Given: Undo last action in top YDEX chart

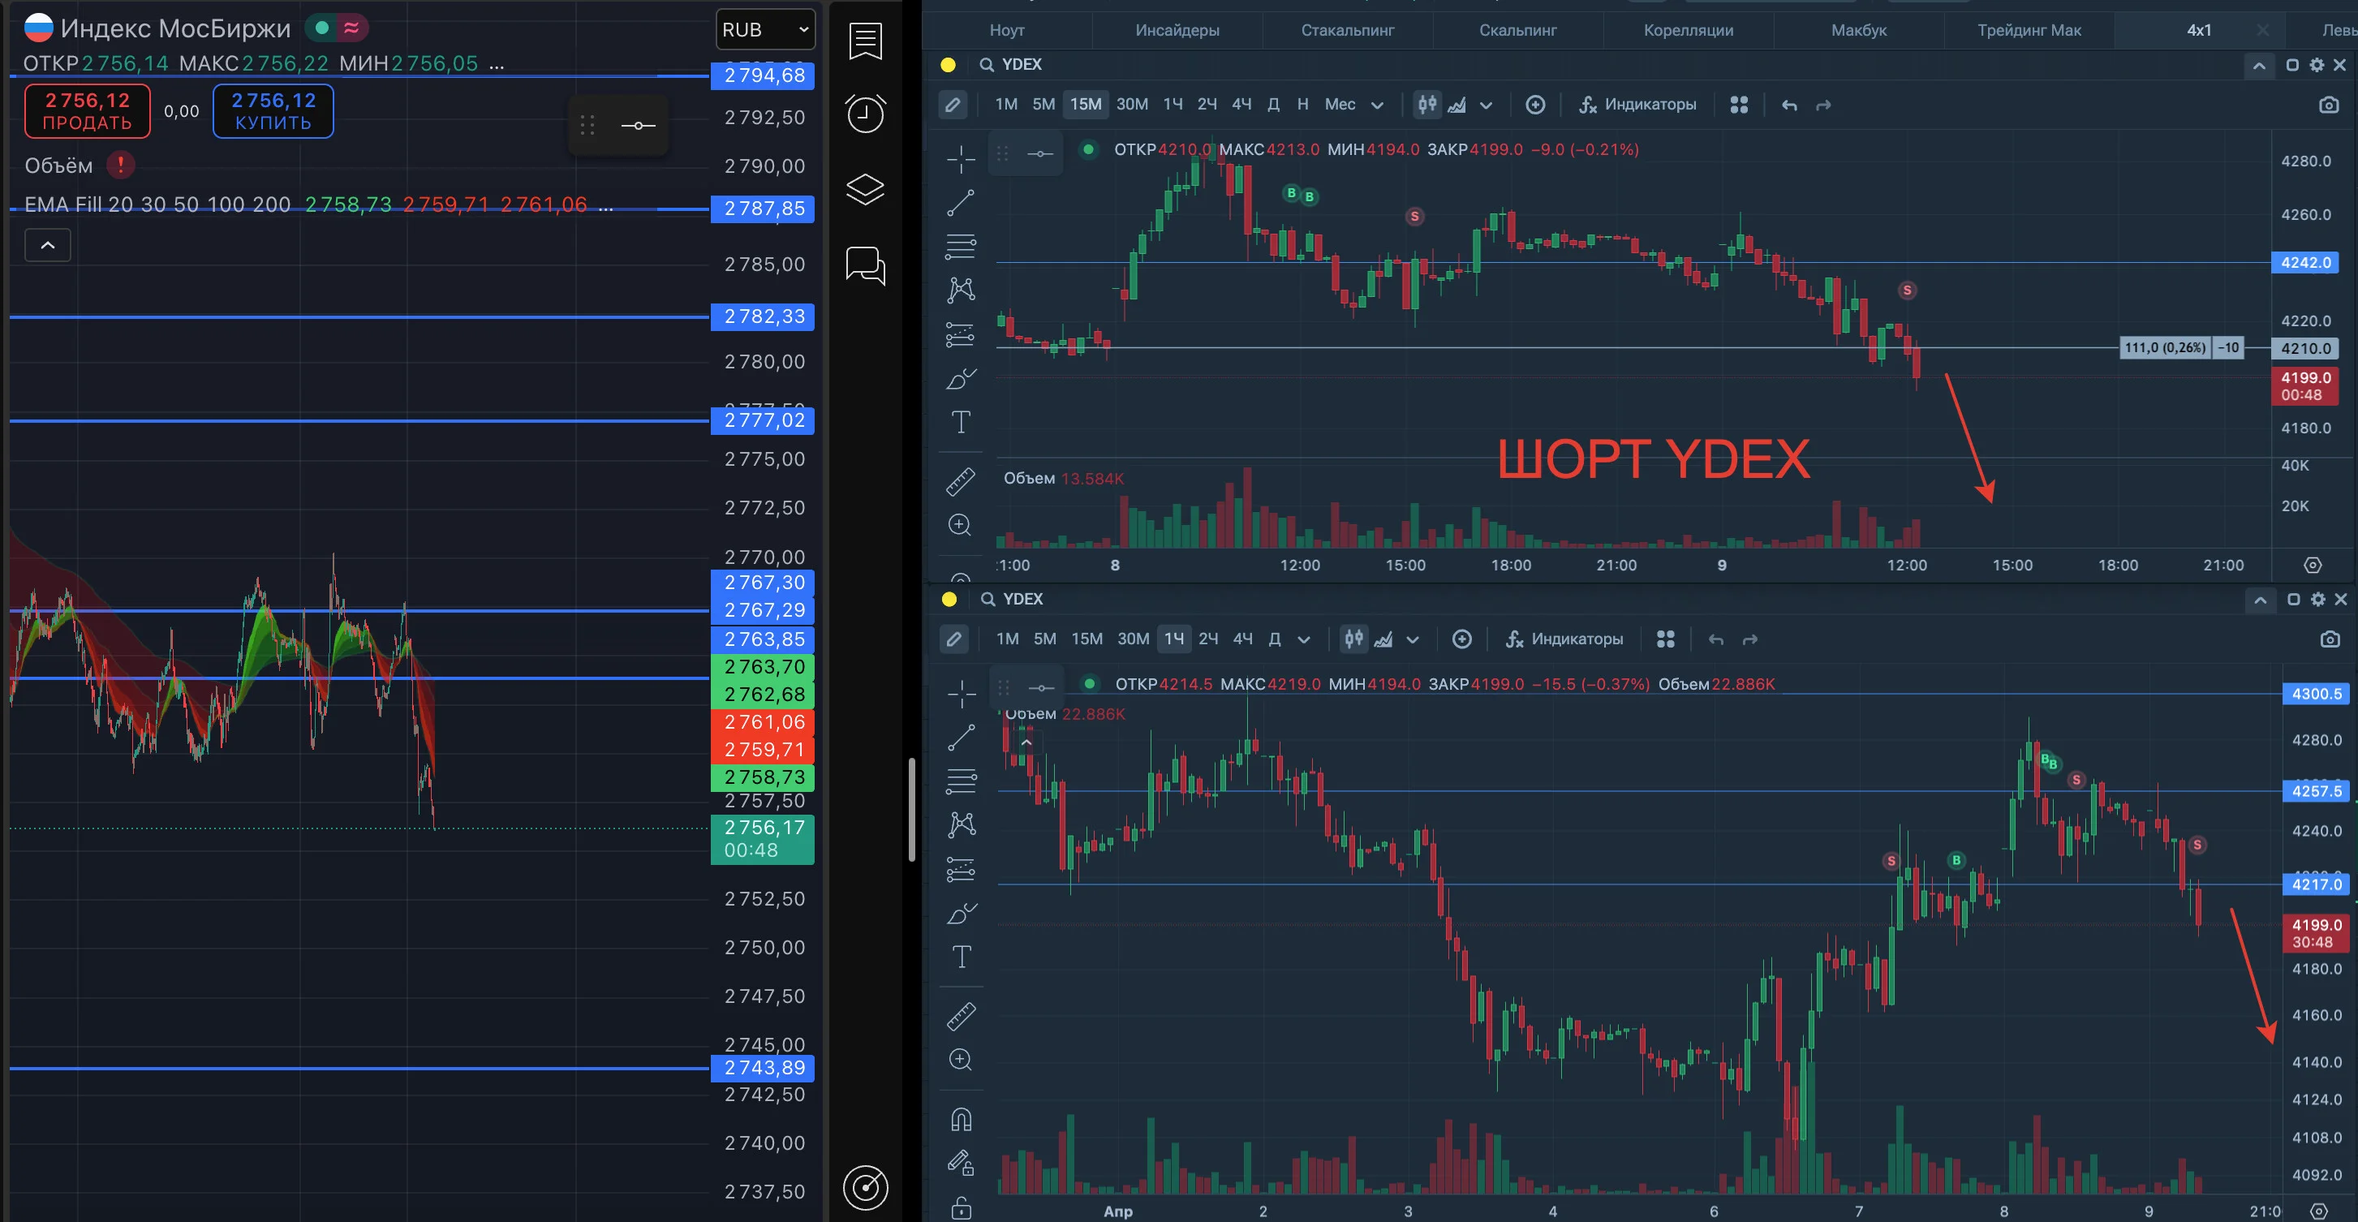Looking at the screenshot, I should click(x=1789, y=105).
